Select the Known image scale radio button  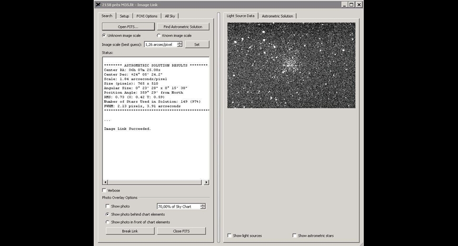[x=159, y=35]
